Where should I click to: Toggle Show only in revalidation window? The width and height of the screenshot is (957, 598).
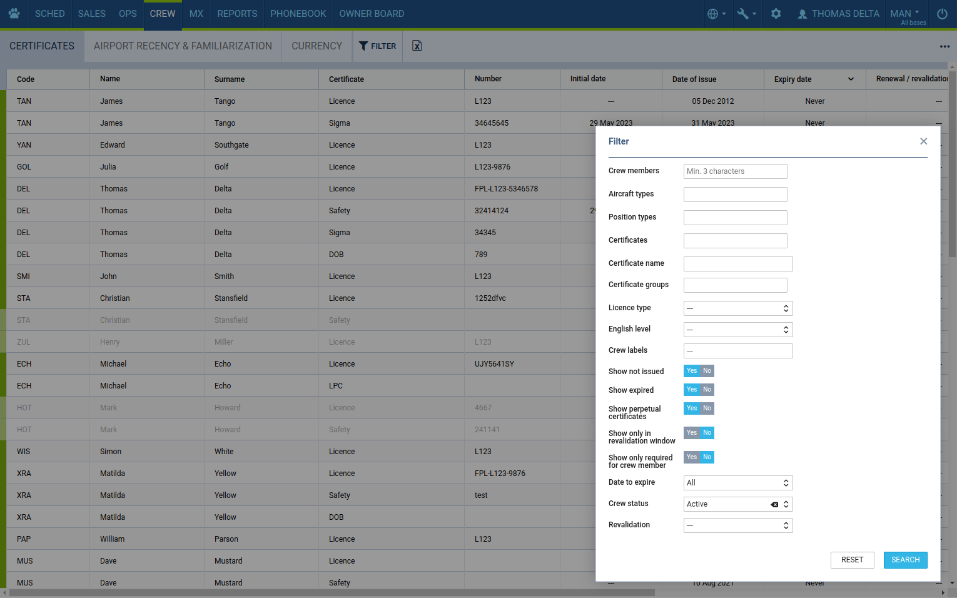(699, 433)
